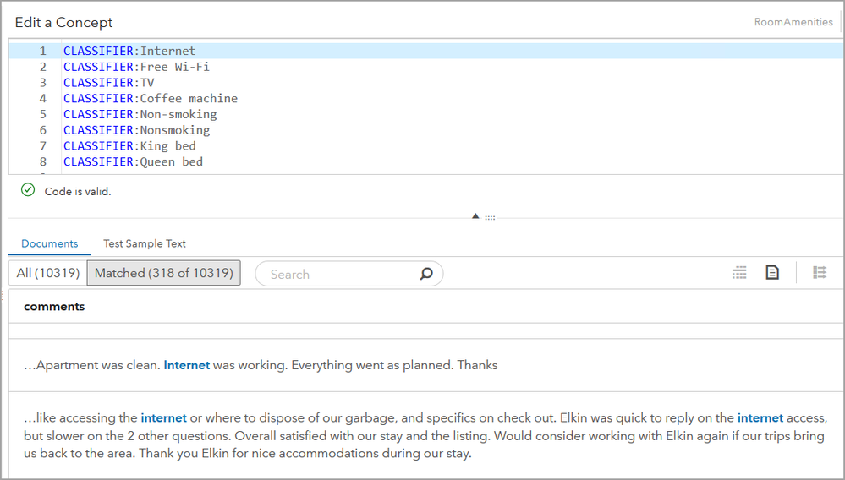The height and width of the screenshot is (480, 845).
Task: Open the Documents tab
Action: pyautogui.click(x=50, y=243)
